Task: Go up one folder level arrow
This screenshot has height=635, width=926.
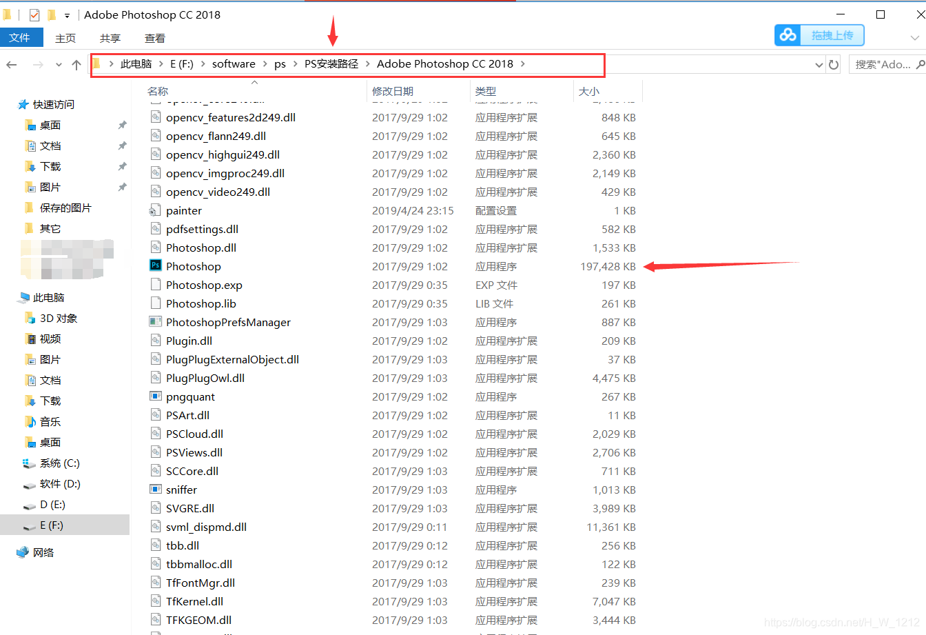Action: click(76, 64)
